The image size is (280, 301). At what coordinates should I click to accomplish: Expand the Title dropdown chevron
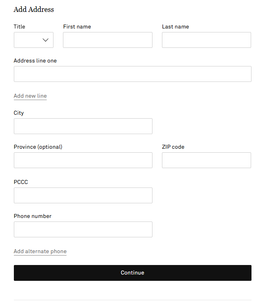[x=45, y=40]
